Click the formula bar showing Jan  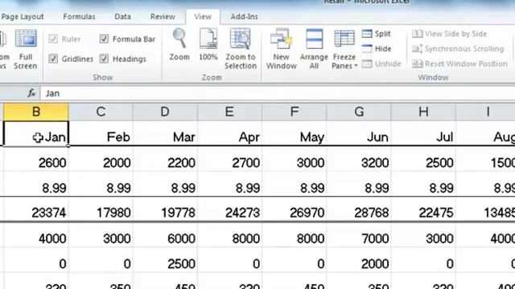pos(278,93)
